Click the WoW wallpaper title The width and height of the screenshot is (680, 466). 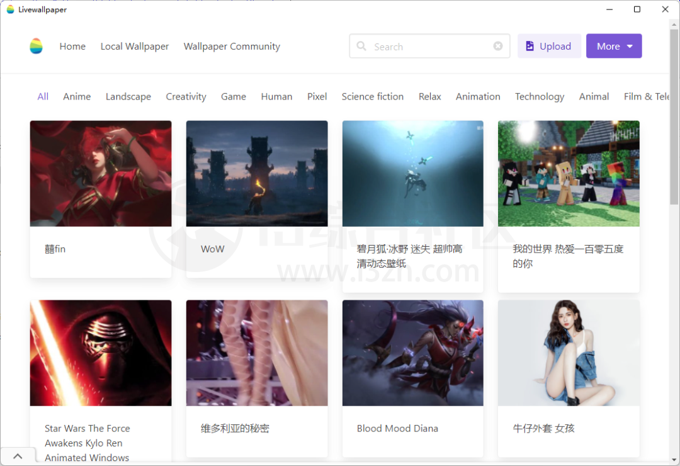tap(213, 249)
